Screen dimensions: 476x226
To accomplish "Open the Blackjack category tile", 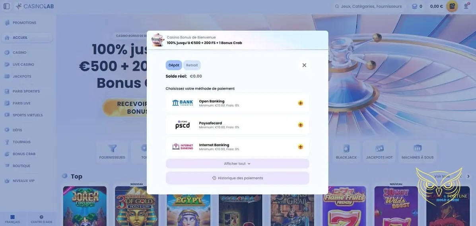I will click(x=346, y=152).
